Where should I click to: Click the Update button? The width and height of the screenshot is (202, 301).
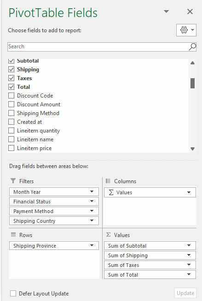point(185,293)
